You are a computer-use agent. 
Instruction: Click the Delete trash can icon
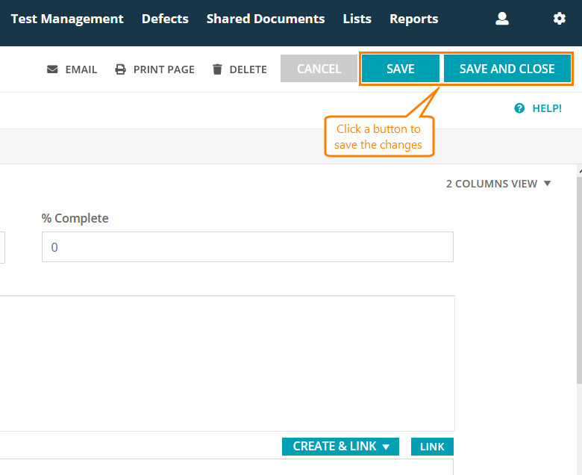(x=217, y=69)
